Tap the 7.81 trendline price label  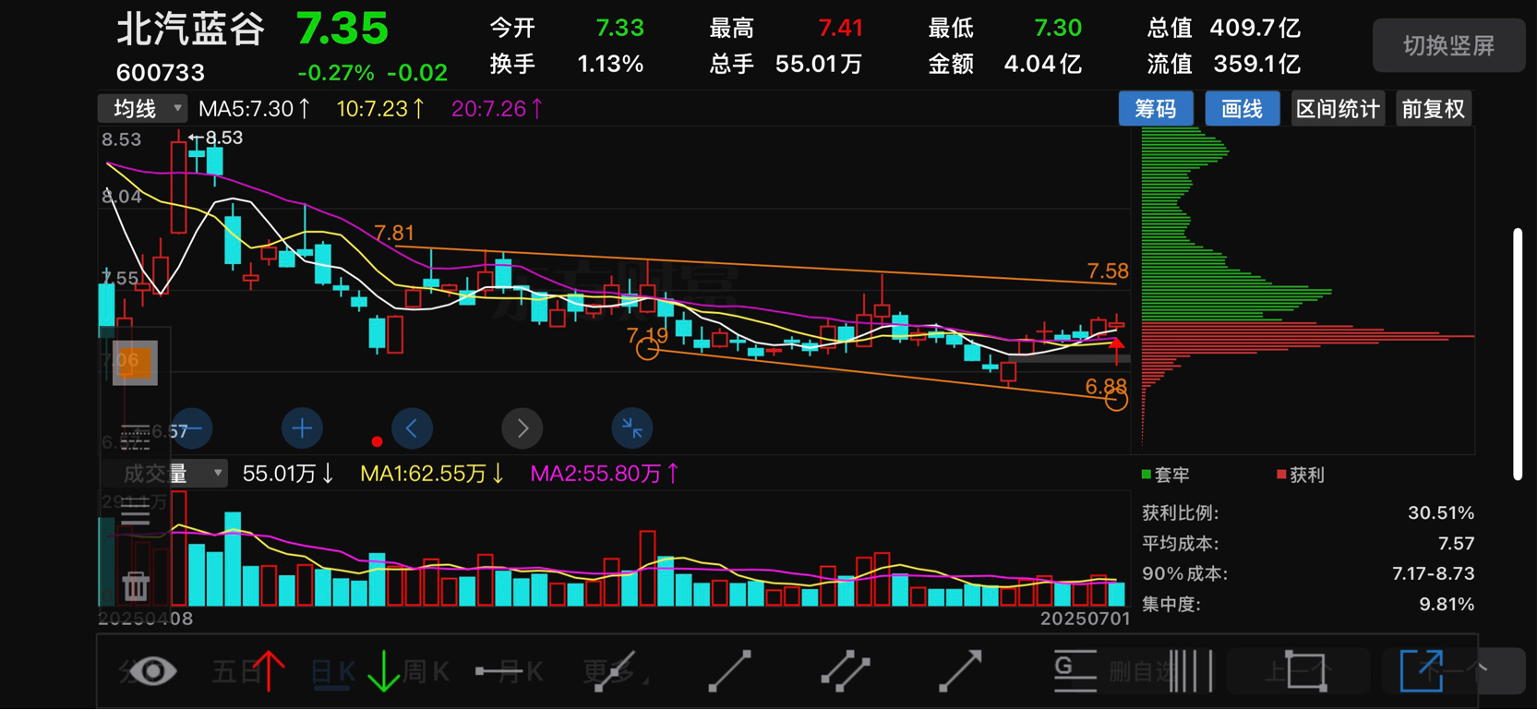(394, 233)
